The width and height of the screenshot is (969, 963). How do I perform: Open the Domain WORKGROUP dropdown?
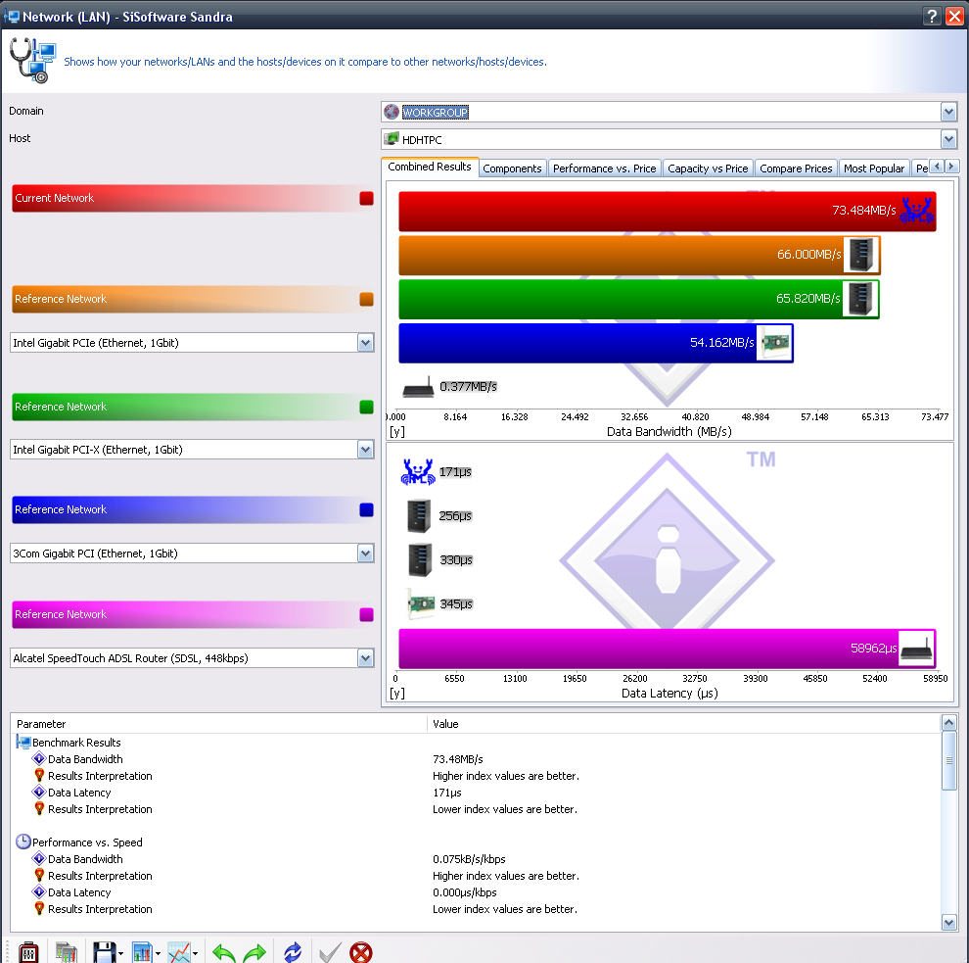coord(948,112)
